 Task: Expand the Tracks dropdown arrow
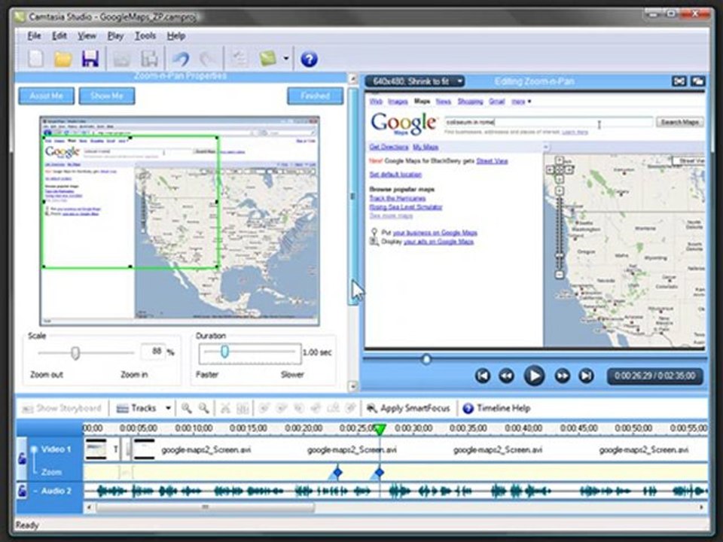click(168, 408)
